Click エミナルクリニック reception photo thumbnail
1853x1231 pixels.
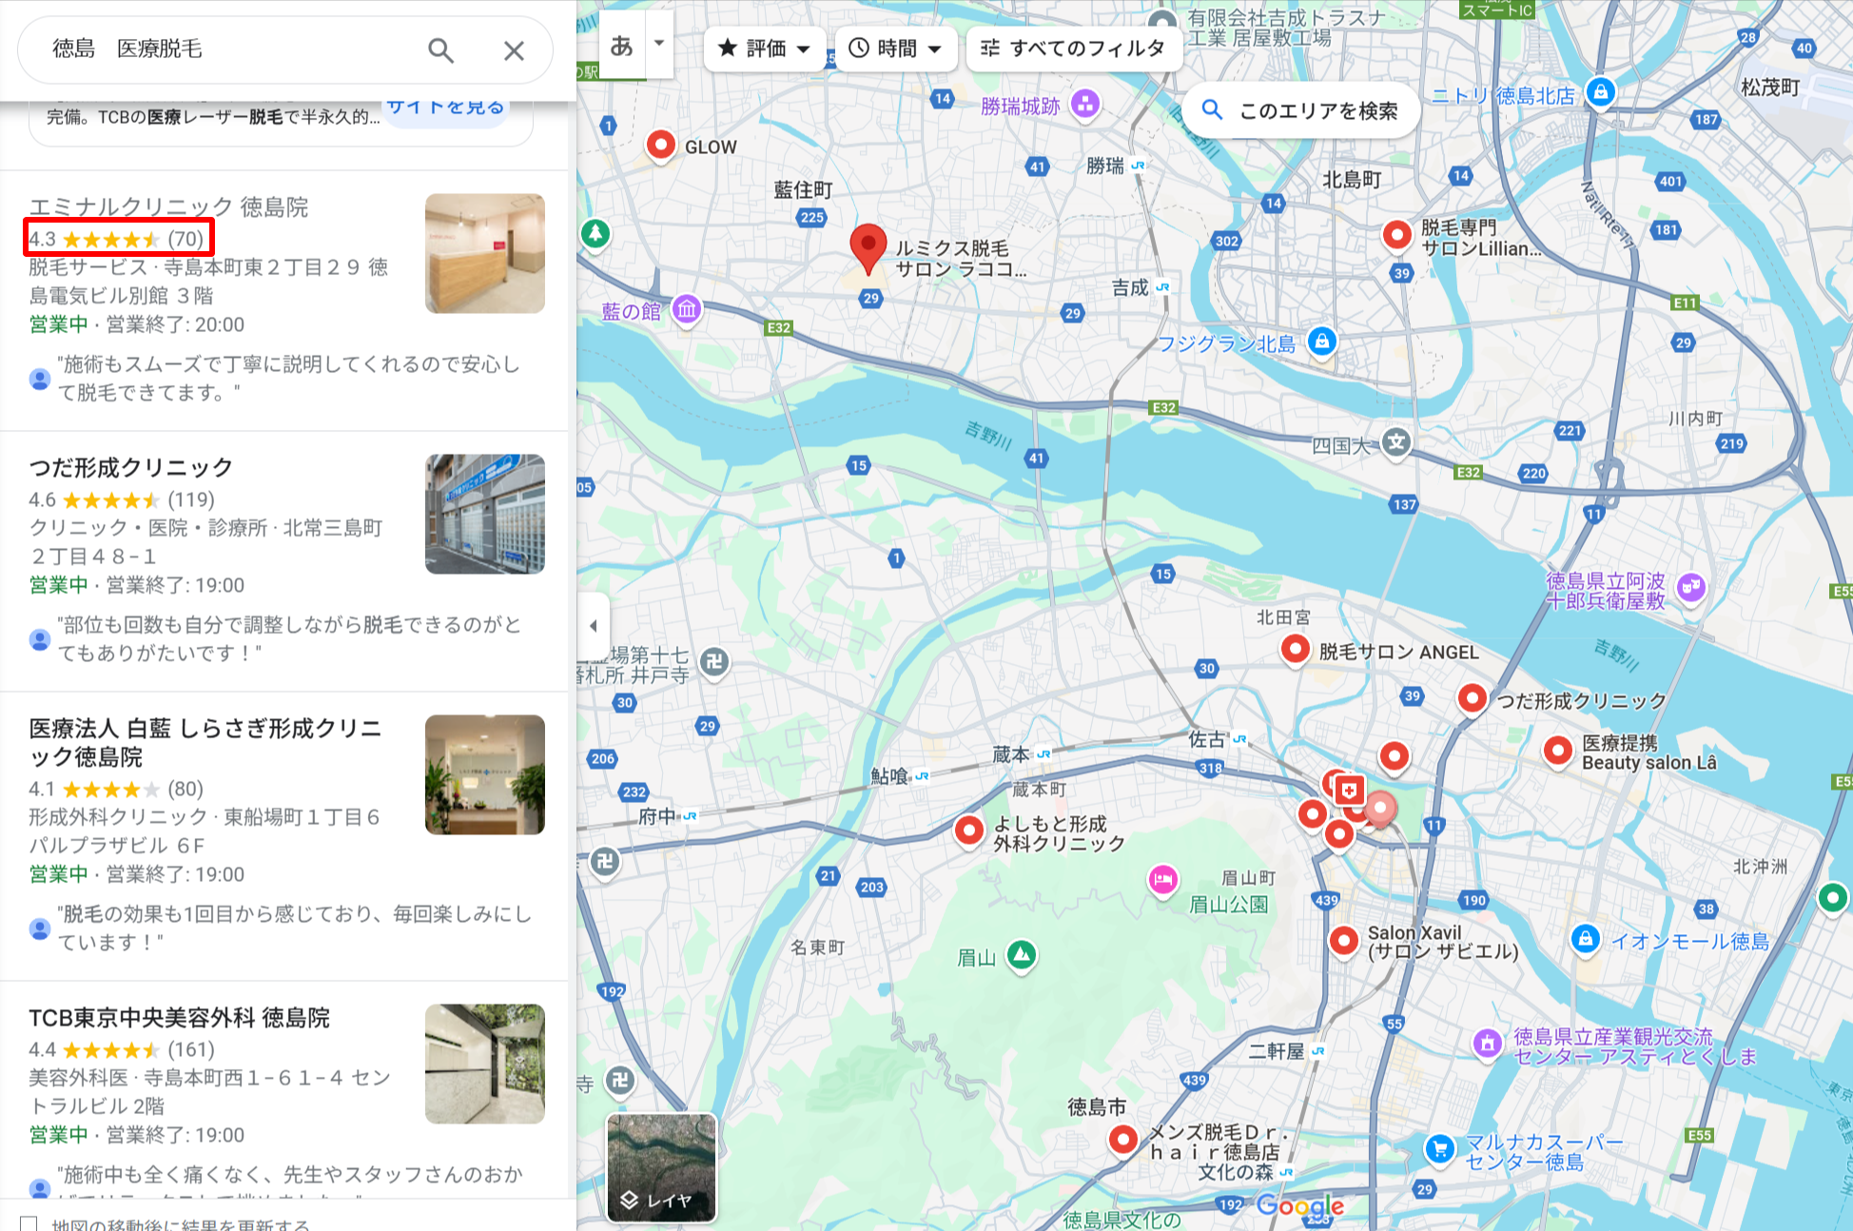[x=485, y=254]
